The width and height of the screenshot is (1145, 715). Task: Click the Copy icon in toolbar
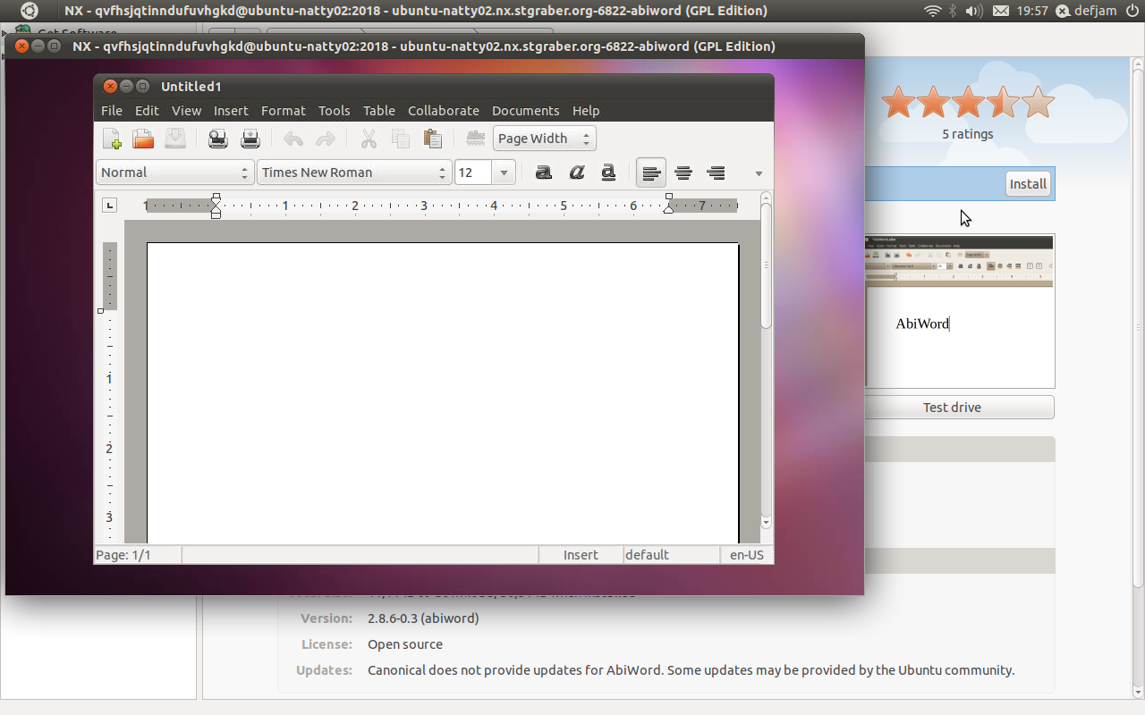(401, 139)
